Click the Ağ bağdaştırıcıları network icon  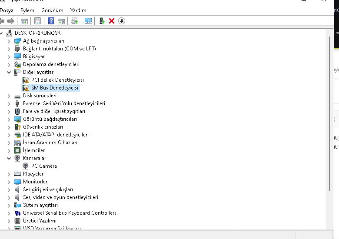(17, 41)
